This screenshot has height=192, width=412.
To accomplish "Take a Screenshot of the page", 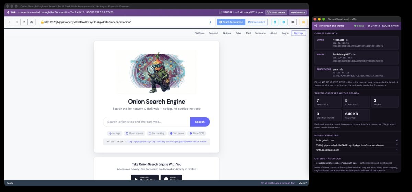I will pyautogui.click(x=256, y=22).
